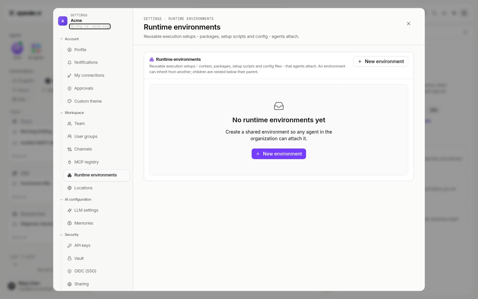Screen dimensions: 478x299
Task: Go to Sharing settings
Action: tap(97, 284)
